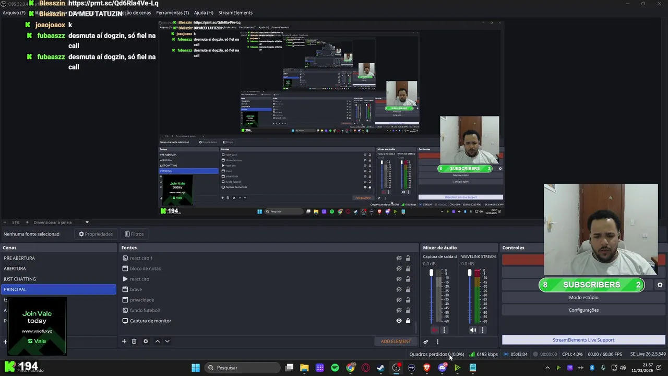Select the react ciro source row

tap(267, 279)
